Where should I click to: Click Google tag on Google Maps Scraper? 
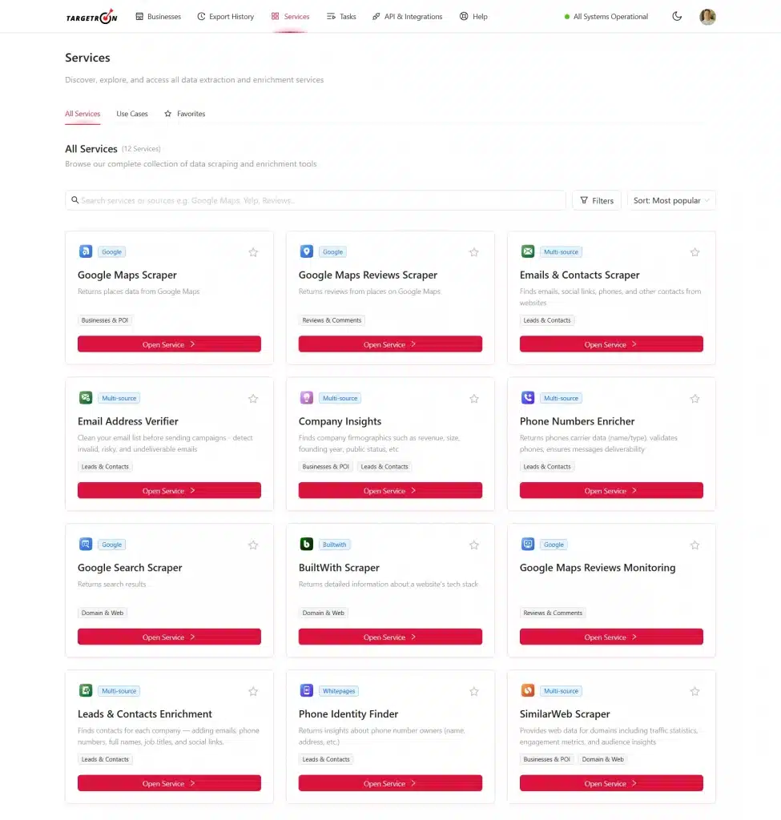pos(111,251)
